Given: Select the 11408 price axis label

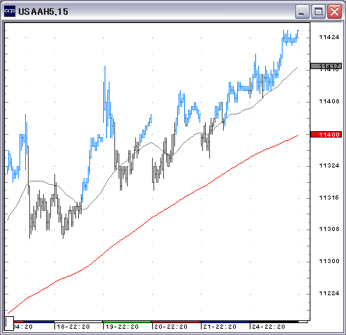Looking at the screenshot, I should 329,101.
